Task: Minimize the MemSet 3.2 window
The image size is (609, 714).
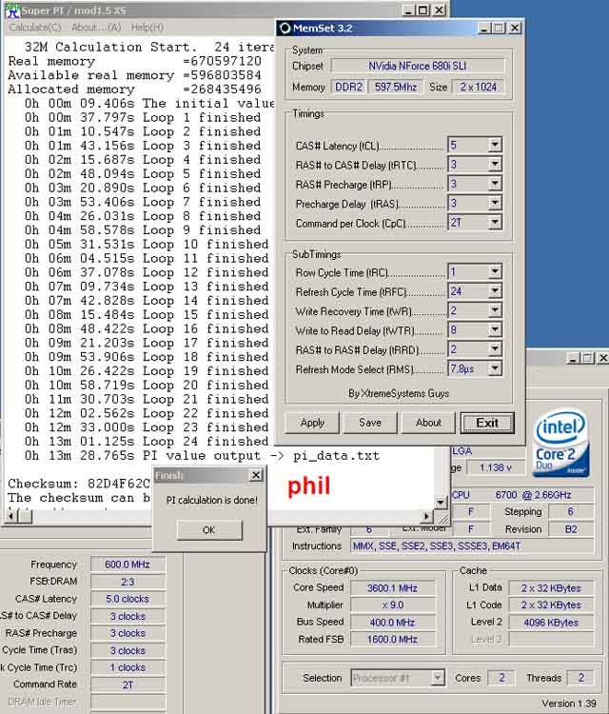Action: tap(483, 29)
